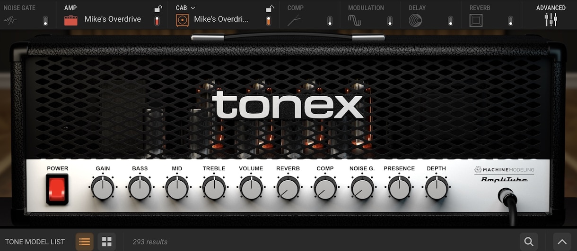577x251 pixels.
Task: Click the CAB preset name Mike's Overdri...
Action: [x=221, y=19]
